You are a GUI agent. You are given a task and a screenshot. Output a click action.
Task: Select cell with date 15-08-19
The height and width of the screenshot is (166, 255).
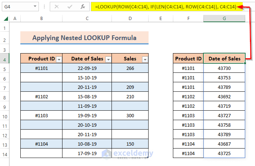[x=87, y=96]
